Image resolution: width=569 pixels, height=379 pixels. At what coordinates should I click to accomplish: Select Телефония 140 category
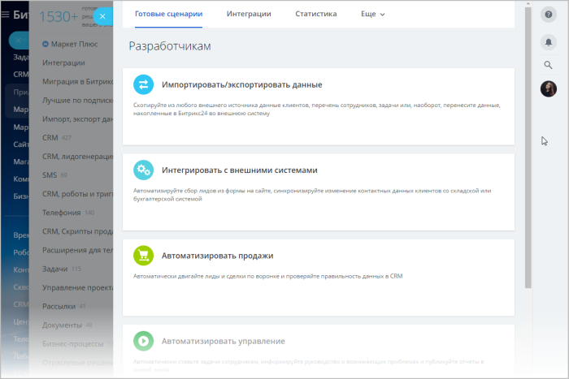(68, 213)
